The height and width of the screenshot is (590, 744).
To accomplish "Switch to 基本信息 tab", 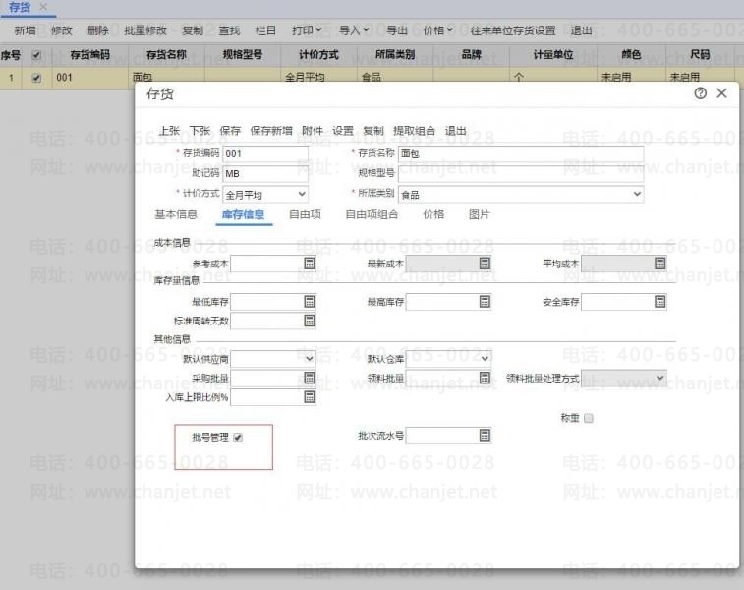I will (x=176, y=214).
